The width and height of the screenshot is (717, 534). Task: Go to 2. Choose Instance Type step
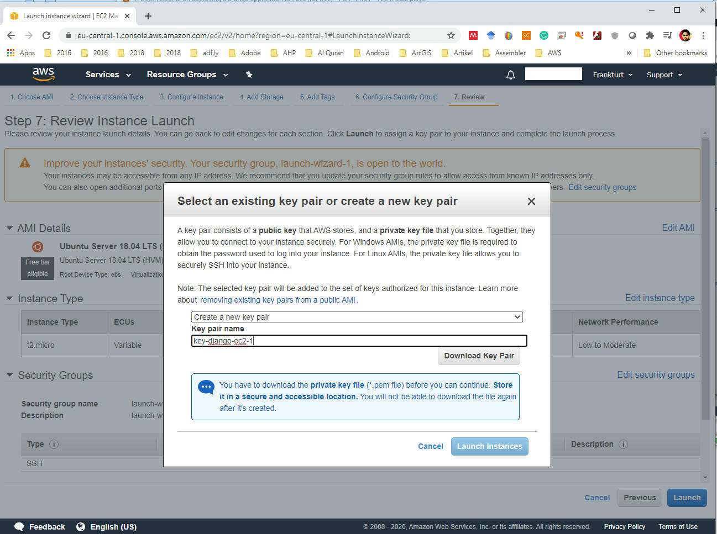pos(106,97)
